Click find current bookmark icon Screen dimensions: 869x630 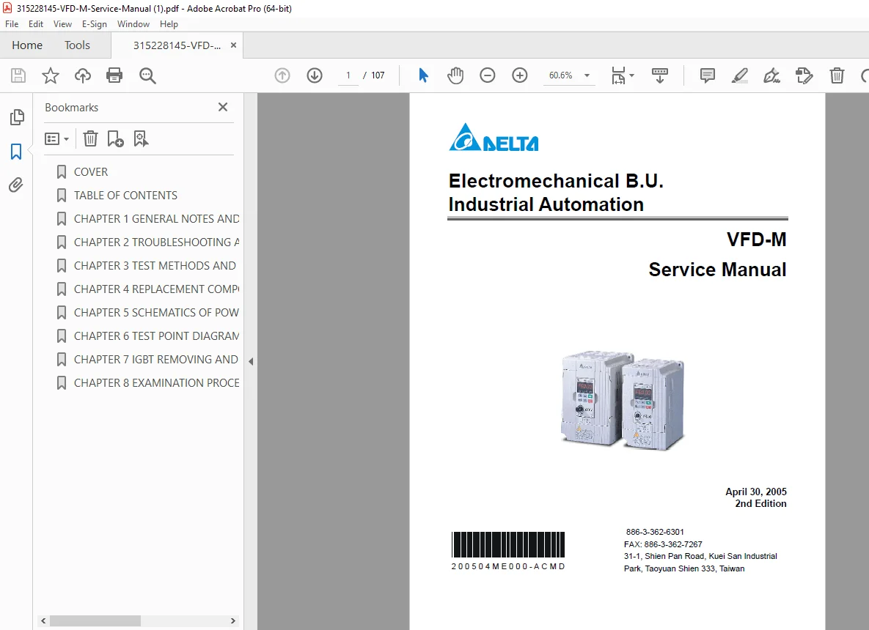click(141, 138)
